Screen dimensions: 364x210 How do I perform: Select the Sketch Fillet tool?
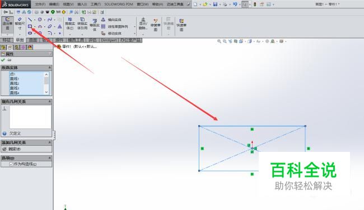(x=50, y=33)
